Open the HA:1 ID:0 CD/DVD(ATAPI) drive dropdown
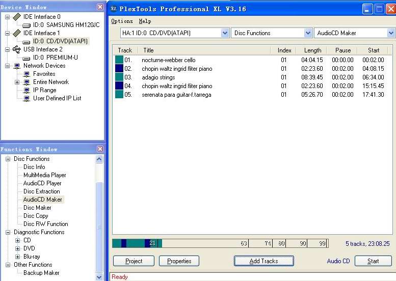The image size is (396, 281). pyautogui.click(x=225, y=33)
